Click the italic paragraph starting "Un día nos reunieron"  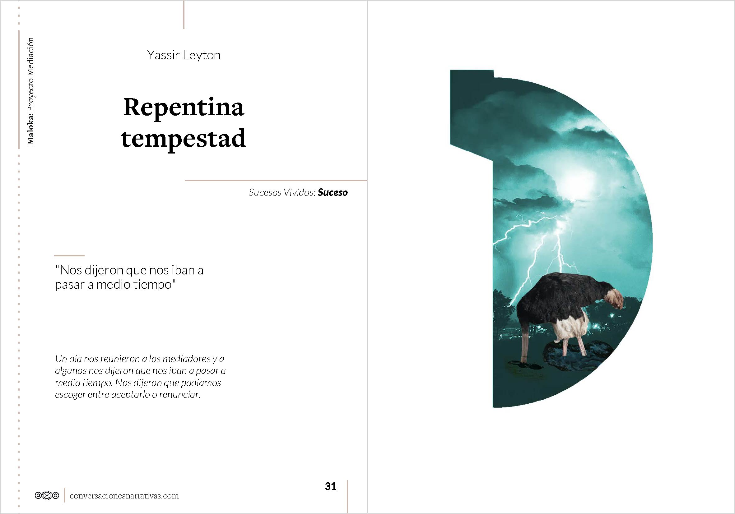point(140,376)
